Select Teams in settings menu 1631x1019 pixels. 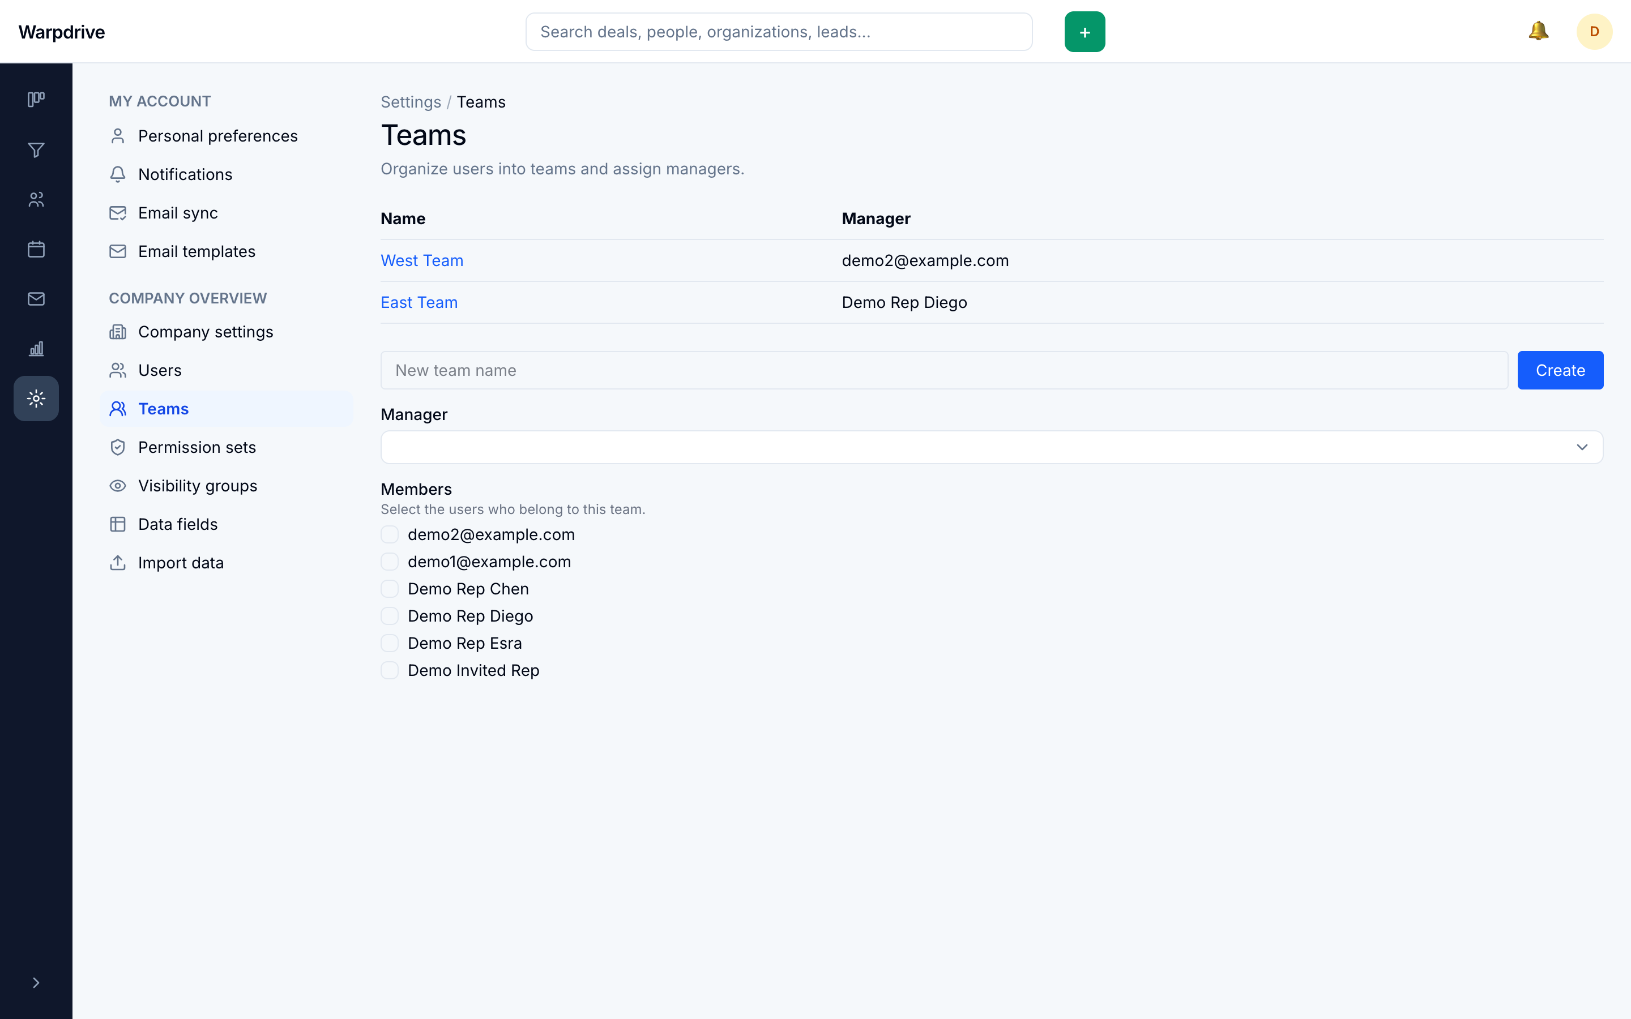click(227, 408)
